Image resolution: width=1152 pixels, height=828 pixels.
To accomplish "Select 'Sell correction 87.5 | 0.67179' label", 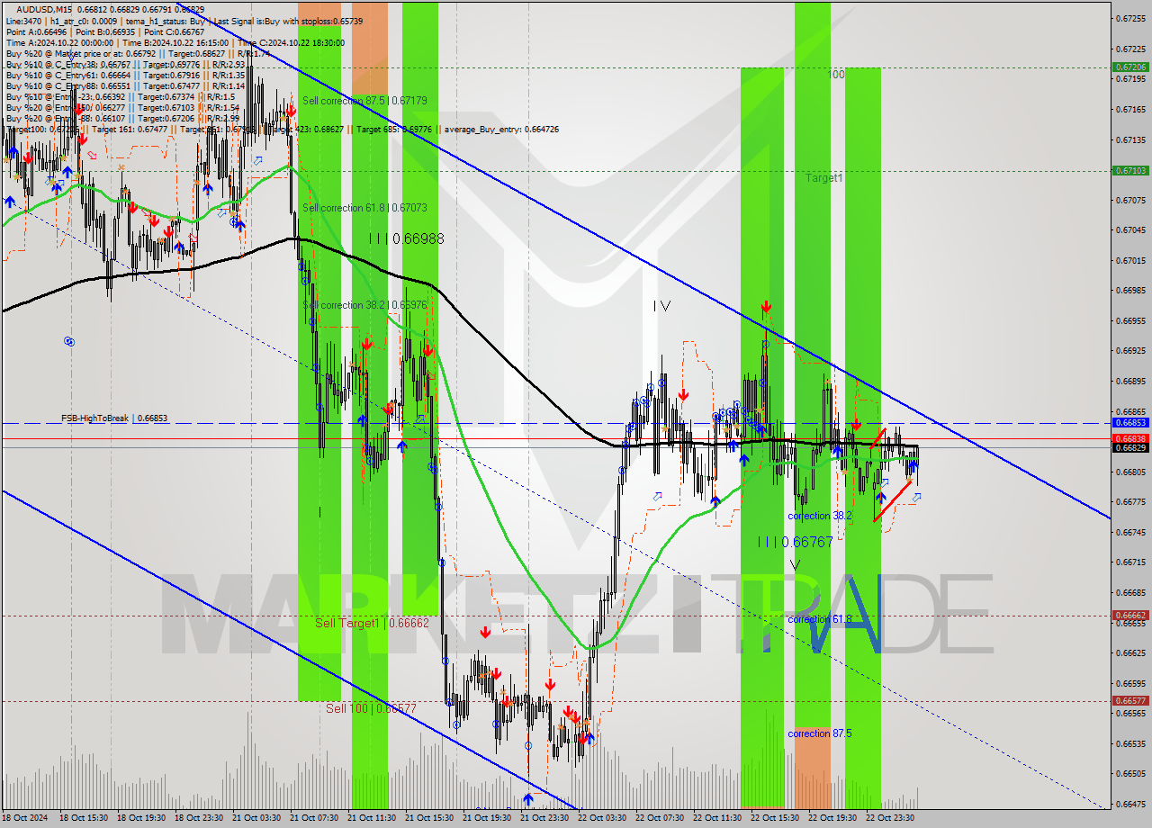I will point(364,101).
